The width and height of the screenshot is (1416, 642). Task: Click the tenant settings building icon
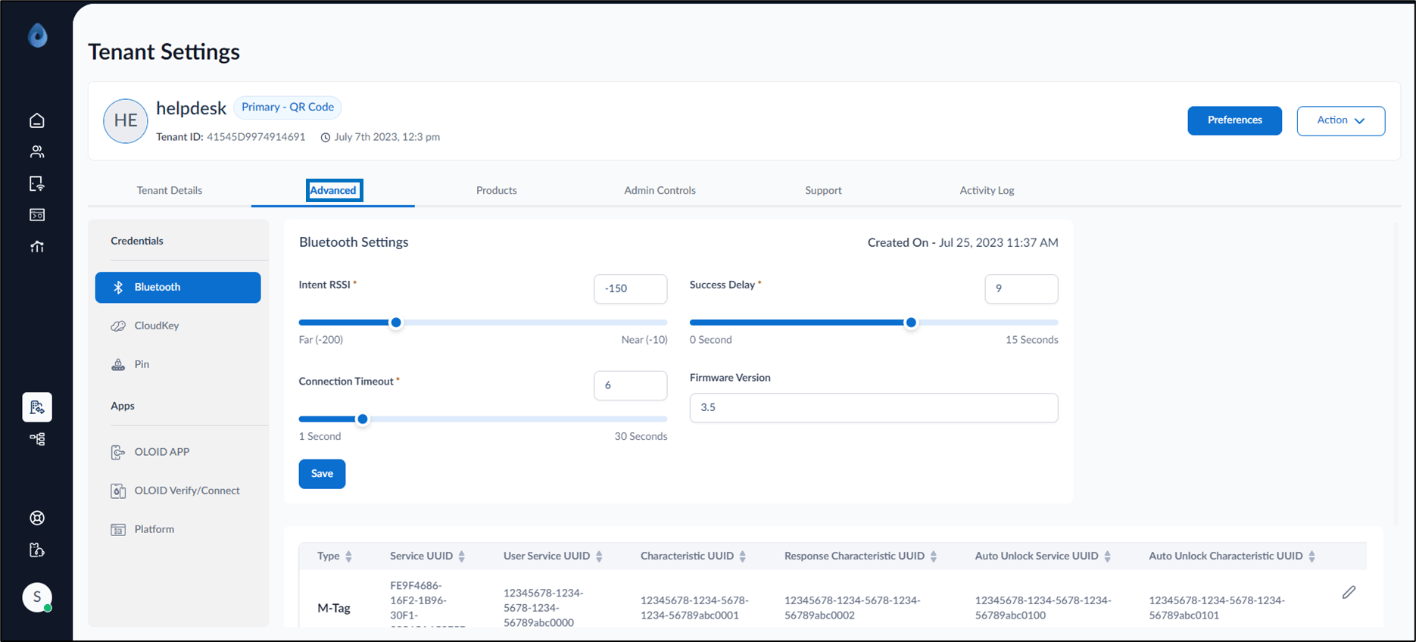coord(37,407)
